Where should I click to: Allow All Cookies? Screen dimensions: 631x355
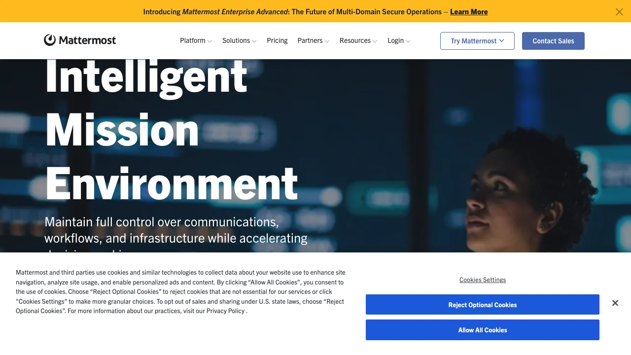point(483,330)
